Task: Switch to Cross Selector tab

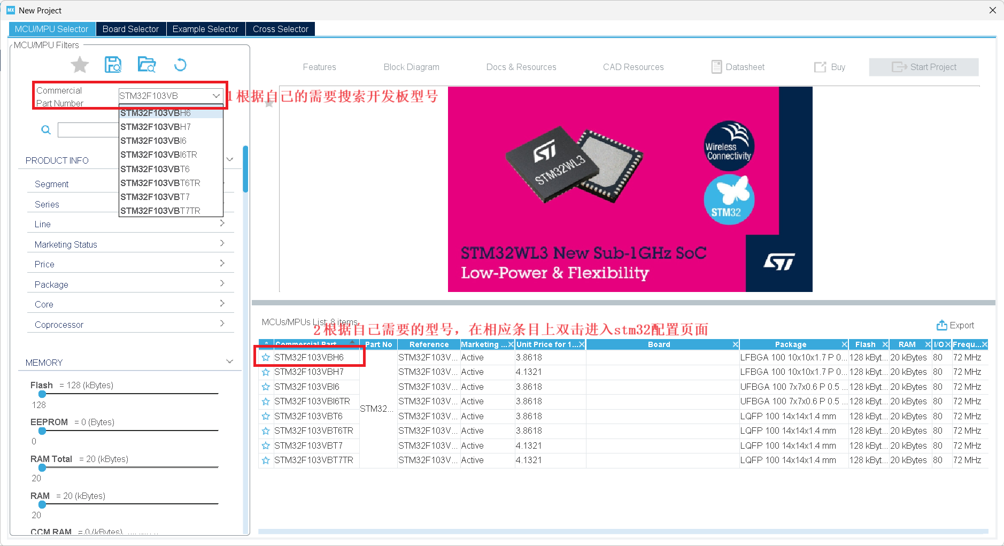Action: click(x=281, y=29)
